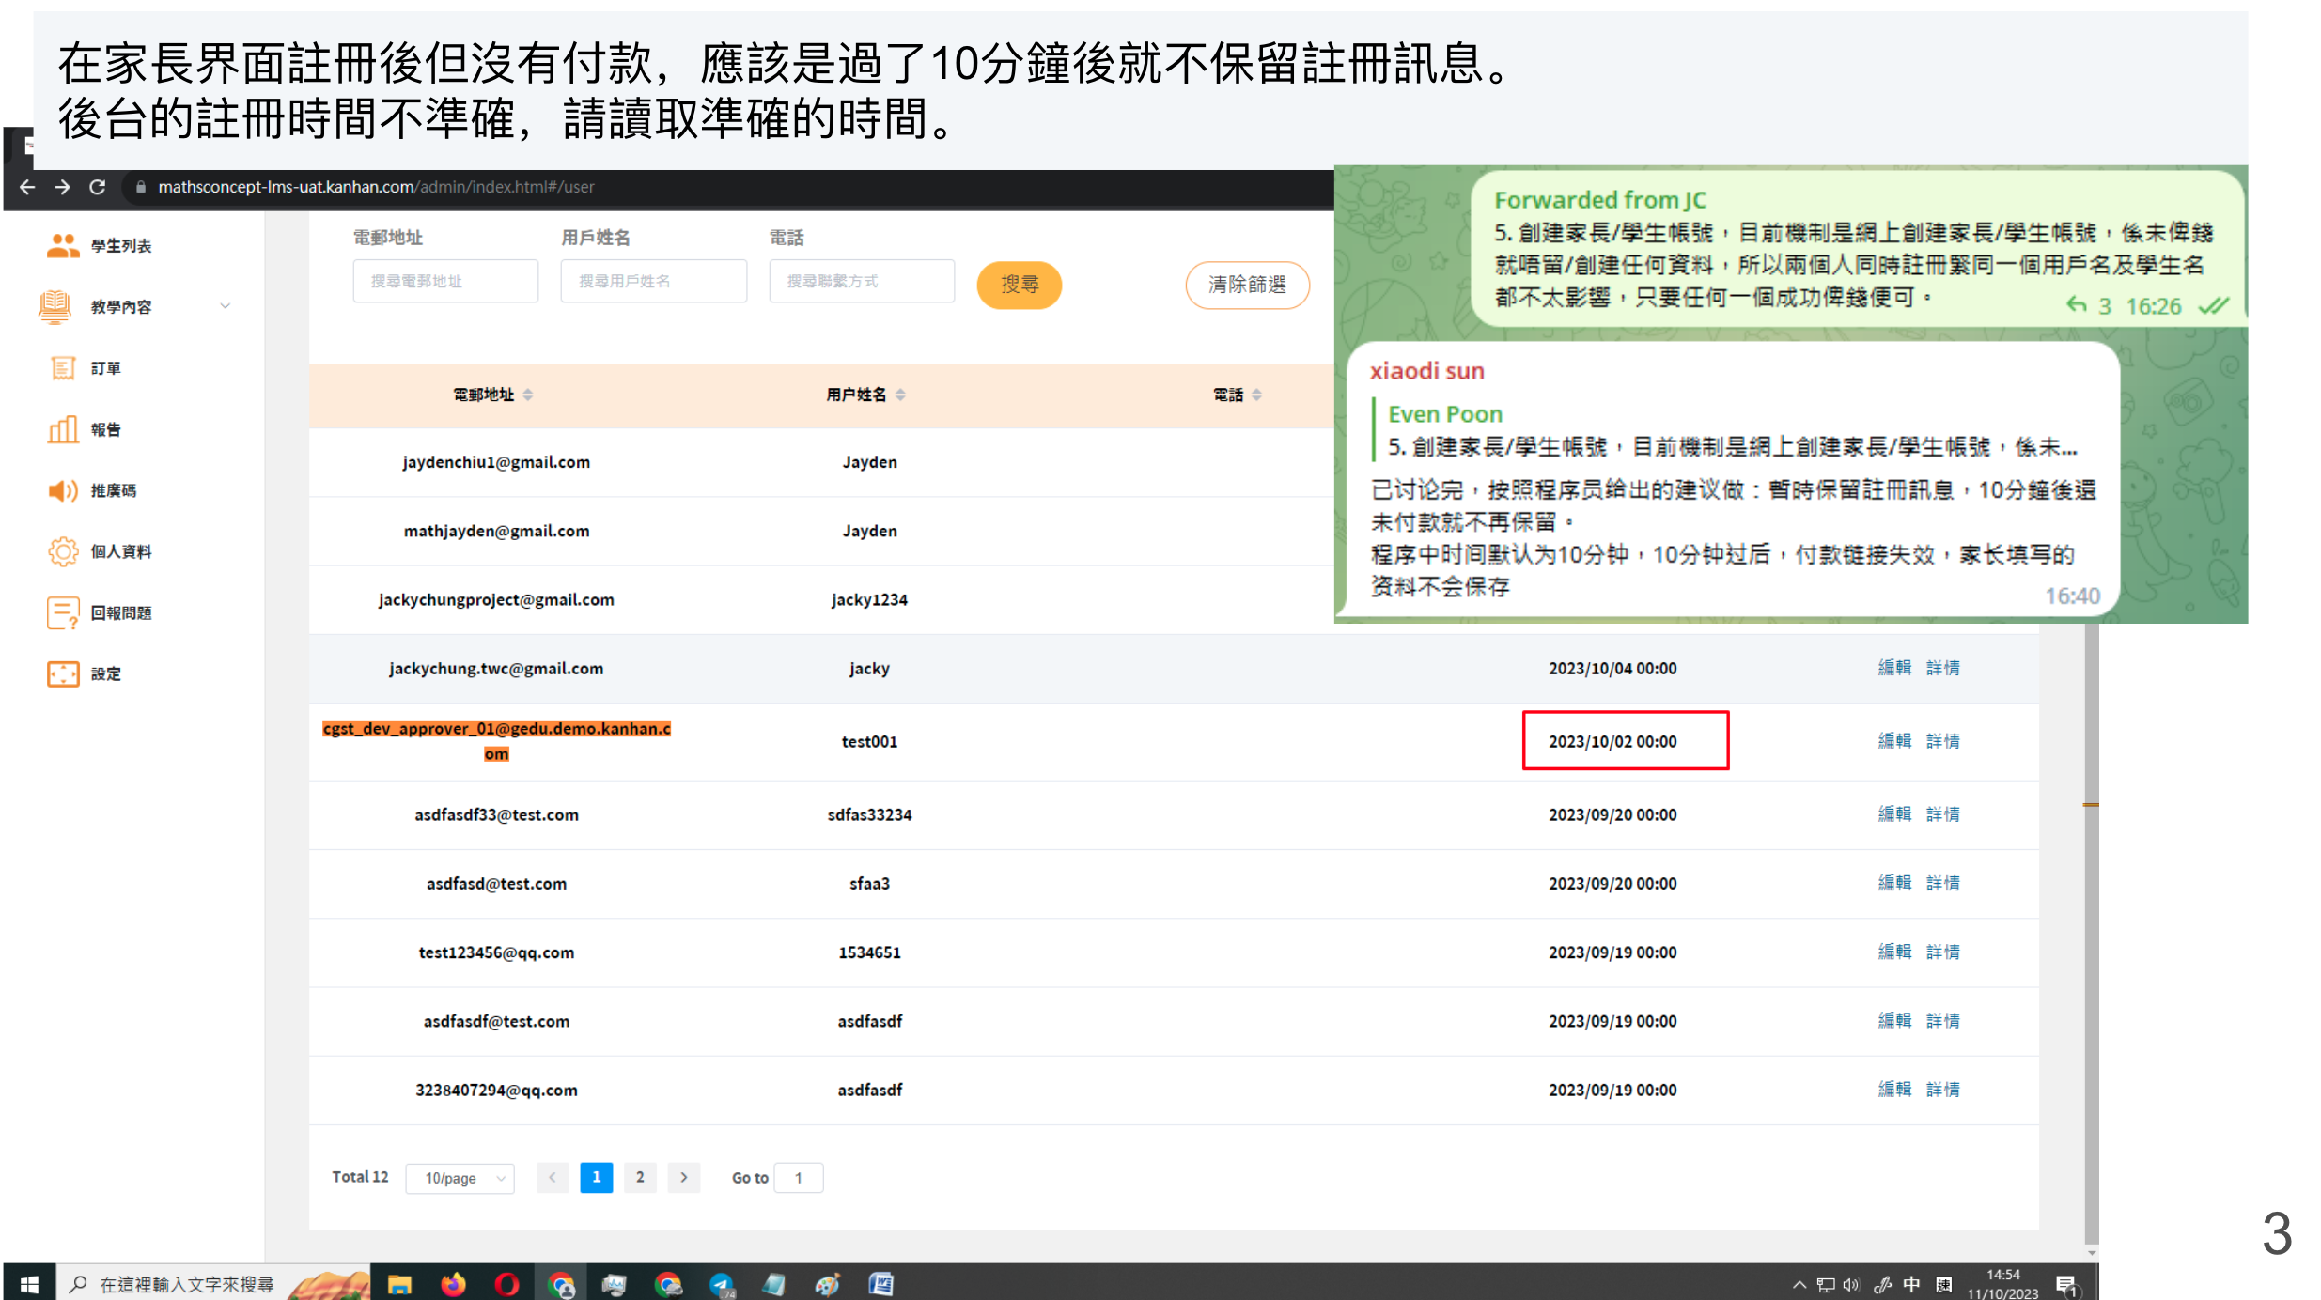2321x1300 pixels.
Task: Open 個人資料 gear icon
Action: pos(62,551)
